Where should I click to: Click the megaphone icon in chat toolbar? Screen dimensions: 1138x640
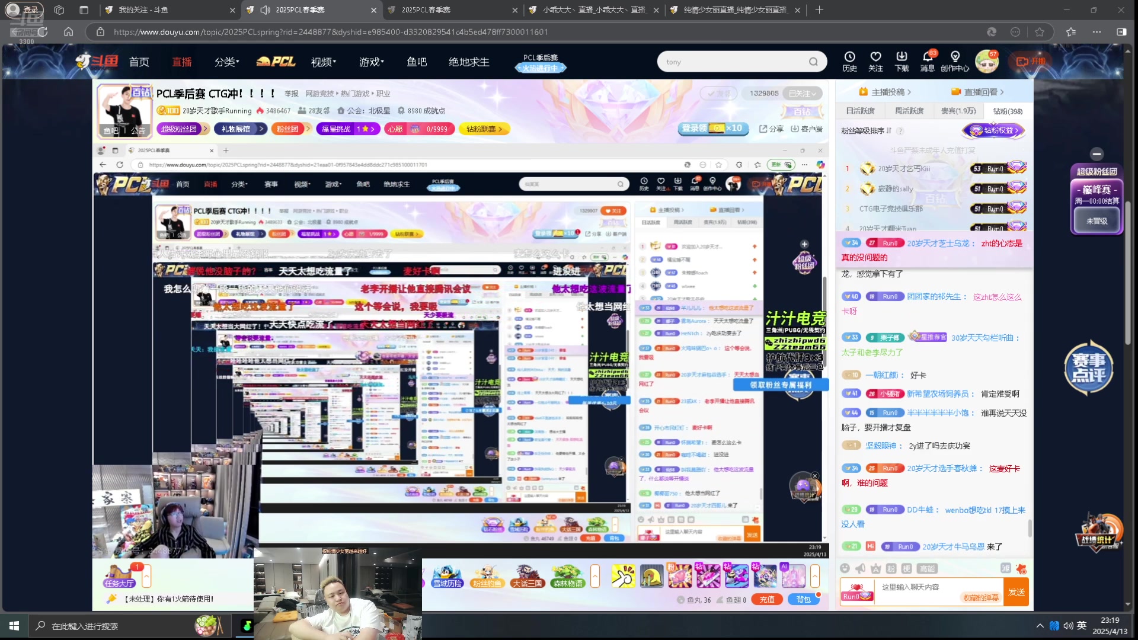click(861, 568)
